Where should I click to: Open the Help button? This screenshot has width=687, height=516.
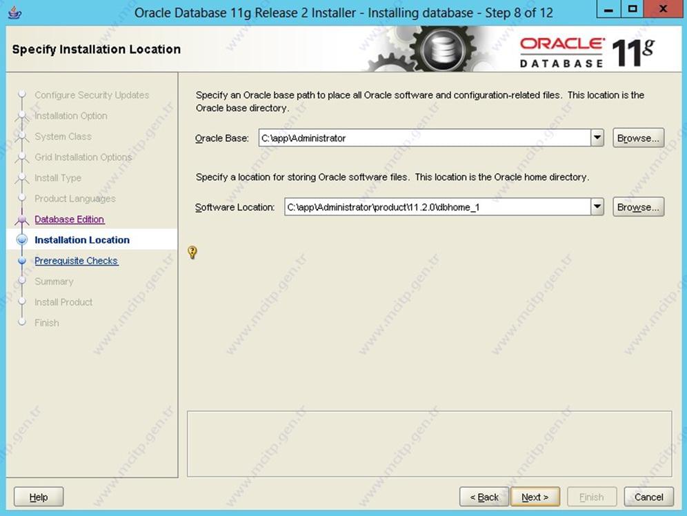point(39,497)
